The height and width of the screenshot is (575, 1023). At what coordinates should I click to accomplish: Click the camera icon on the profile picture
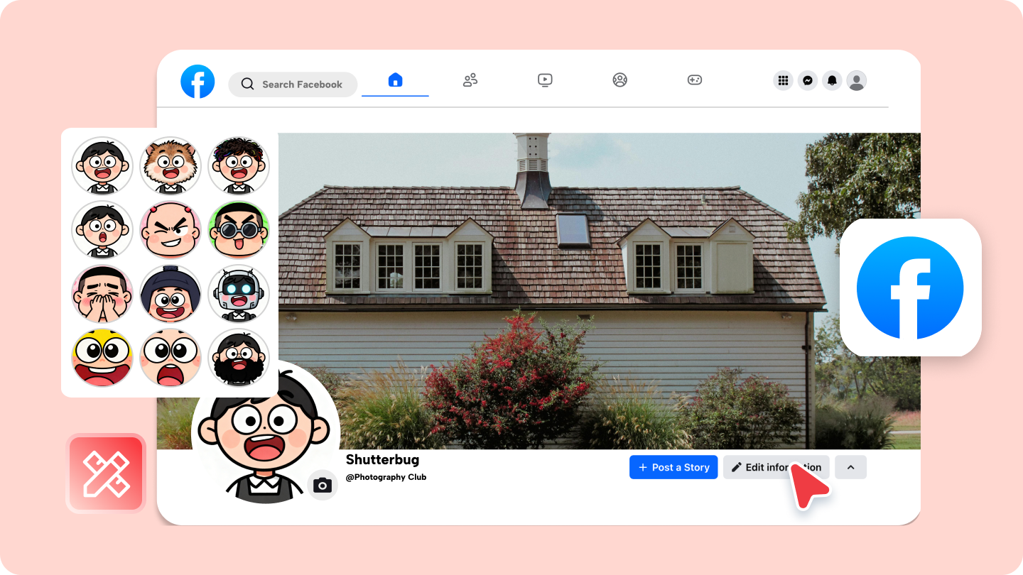[323, 484]
